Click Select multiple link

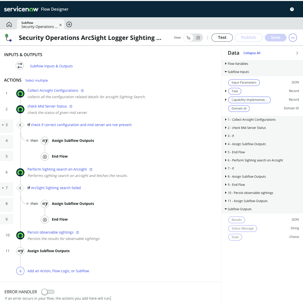pos(36,81)
